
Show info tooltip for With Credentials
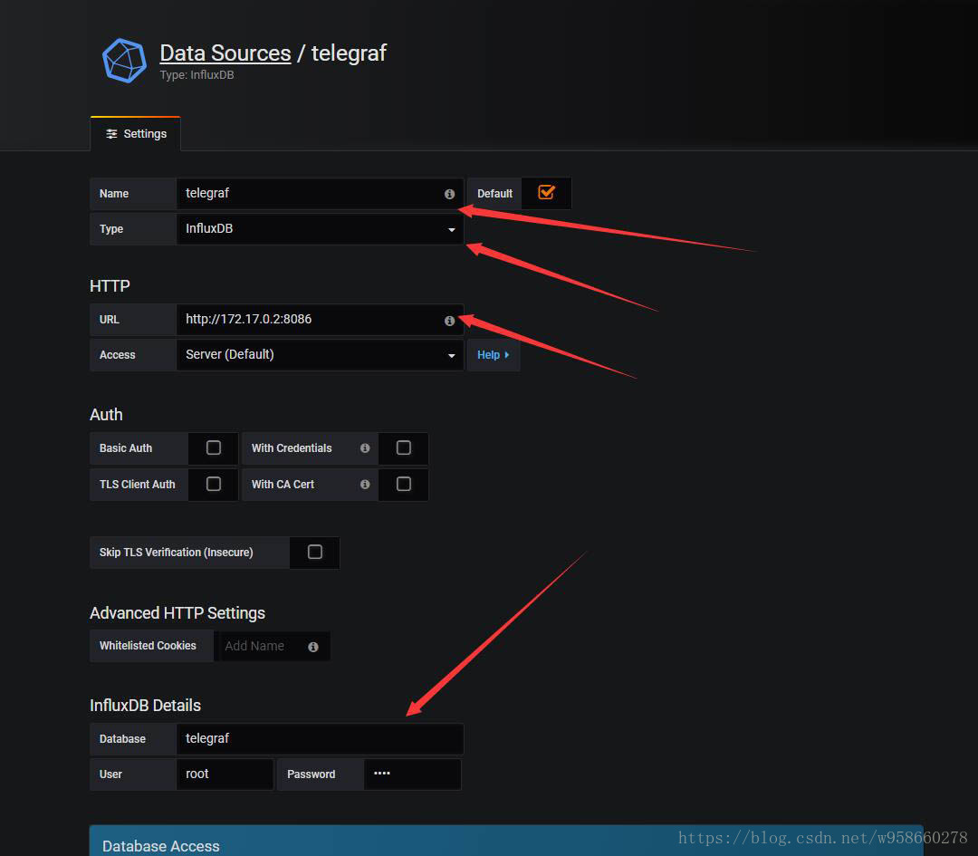(x=365, y=448)
